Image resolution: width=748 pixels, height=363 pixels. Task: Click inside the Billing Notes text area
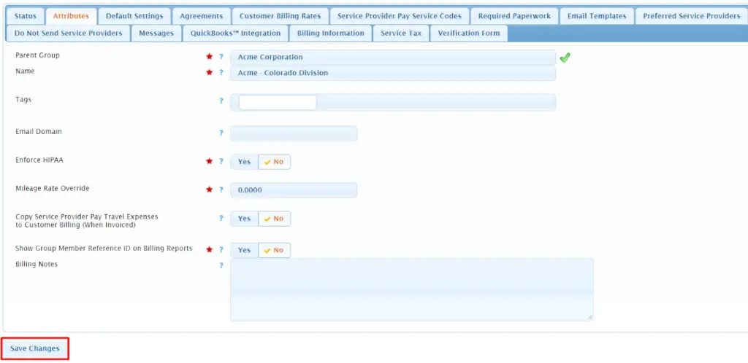pos(412,289)
